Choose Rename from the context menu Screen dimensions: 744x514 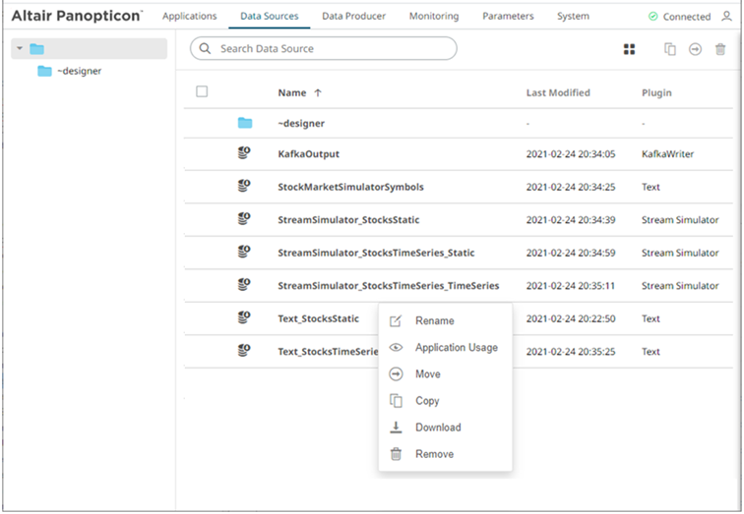[x=434, y=321]
